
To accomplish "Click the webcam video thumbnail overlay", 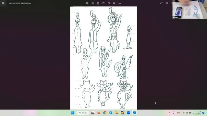I will pyautogui.click(x=190, y=9).
